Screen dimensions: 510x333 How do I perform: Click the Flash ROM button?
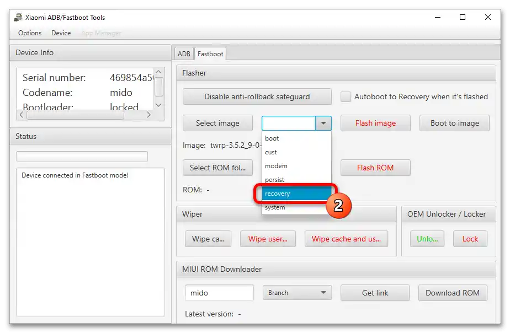coord(375,168)
